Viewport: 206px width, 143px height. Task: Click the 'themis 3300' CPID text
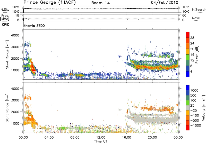[35, 26]
